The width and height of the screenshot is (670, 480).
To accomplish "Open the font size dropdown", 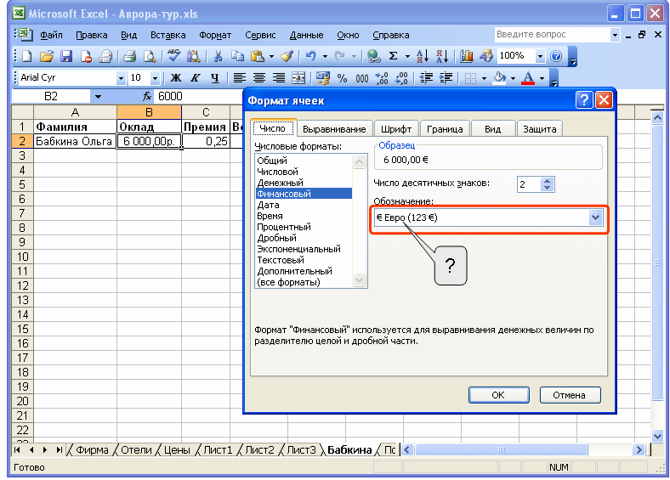I will (x=155, y=78).
